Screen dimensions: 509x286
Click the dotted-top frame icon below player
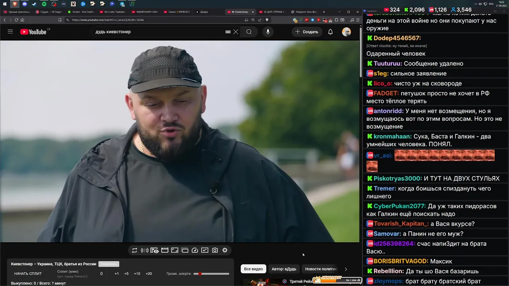pyautogui.click(x=185, y=250)
